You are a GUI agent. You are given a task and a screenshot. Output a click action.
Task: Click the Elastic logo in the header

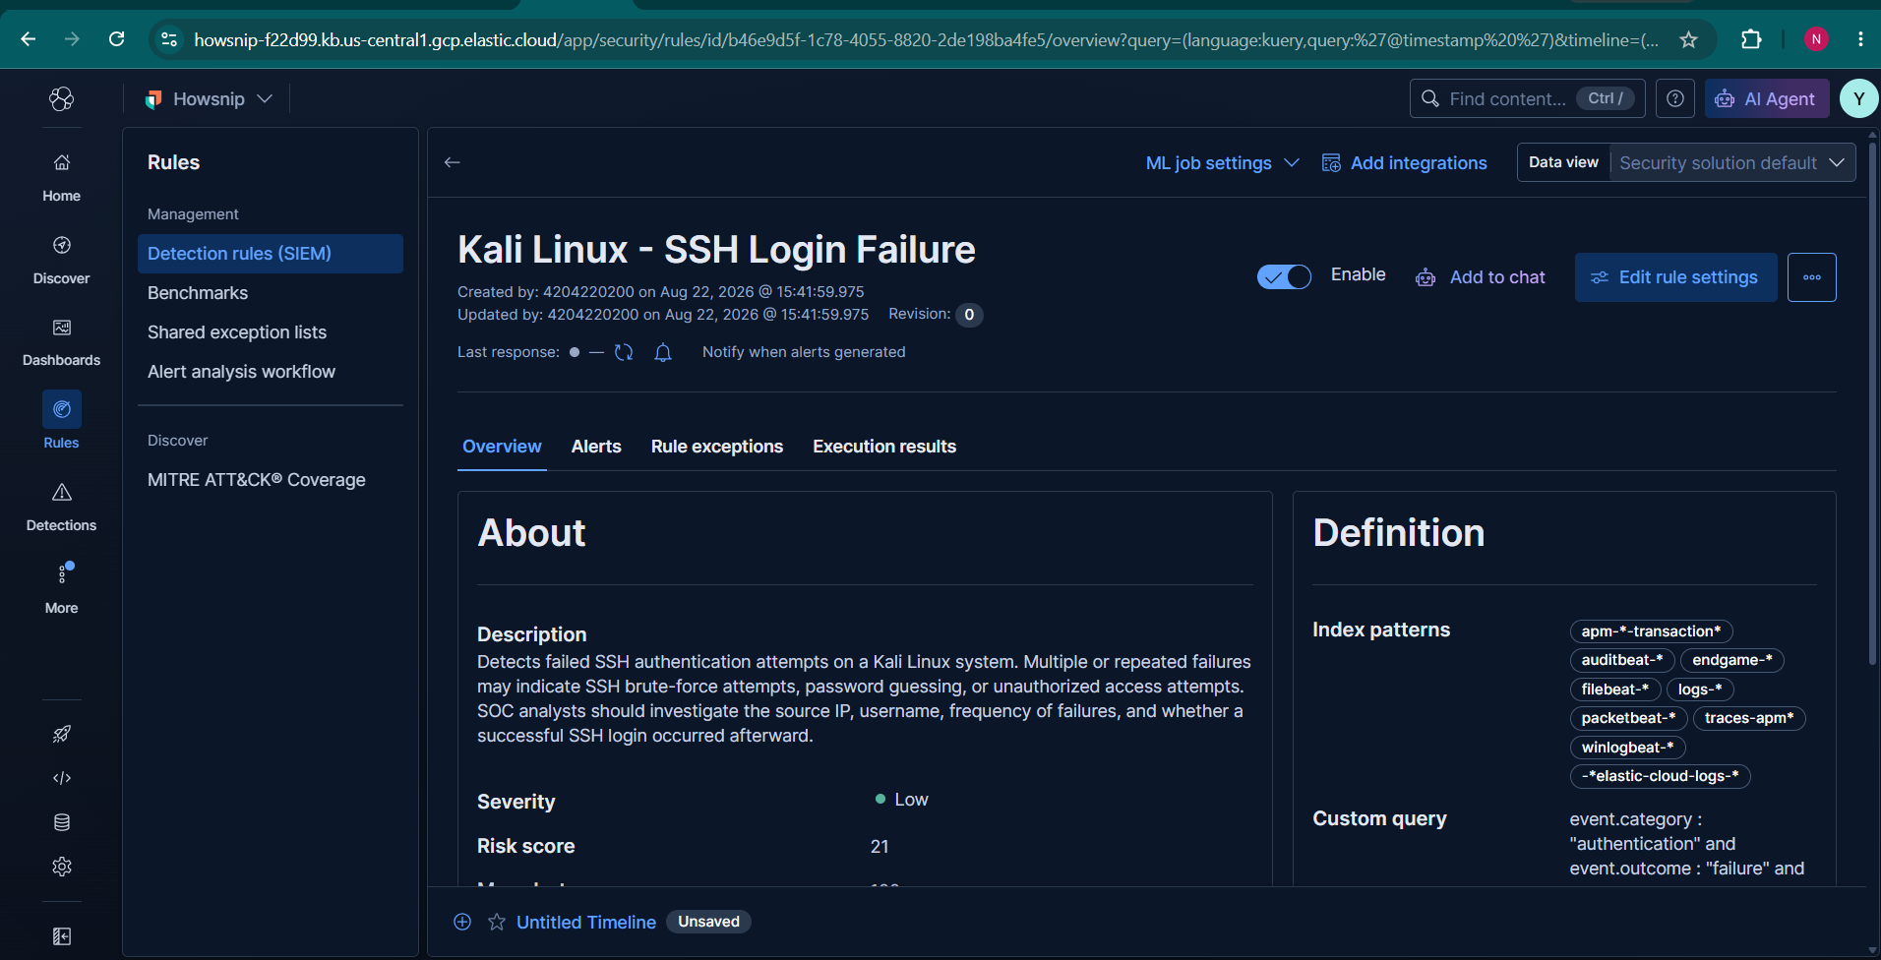[x=62, y=98]
